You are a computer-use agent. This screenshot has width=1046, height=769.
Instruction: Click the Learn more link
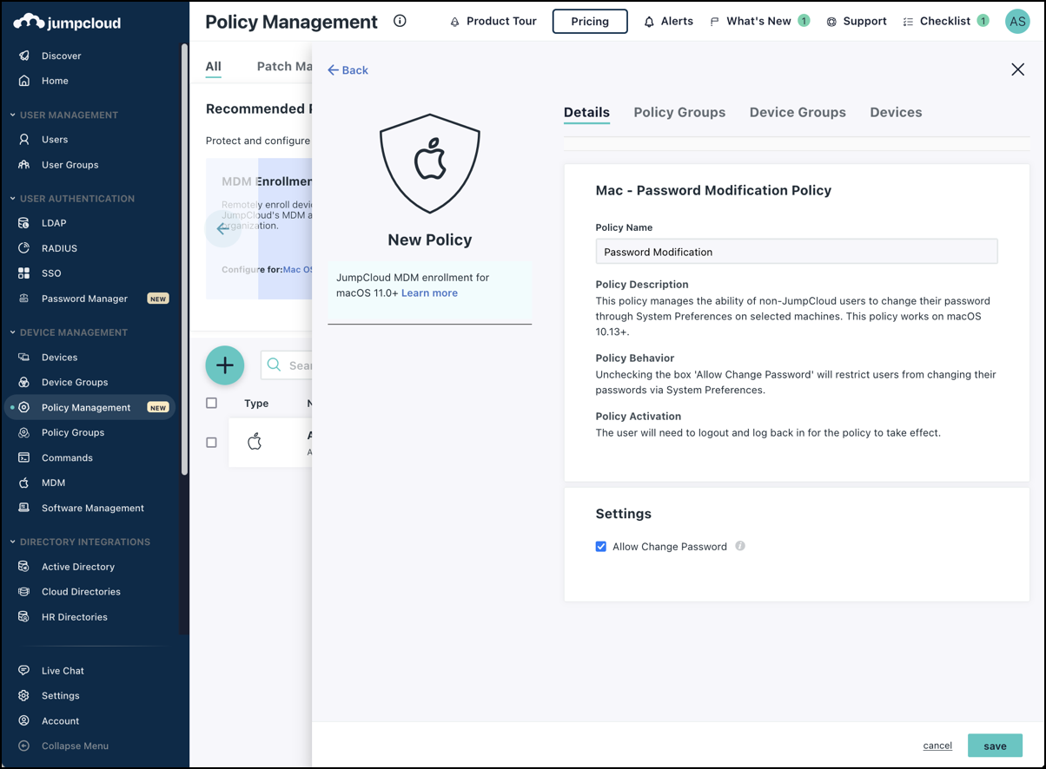point(429,293)
